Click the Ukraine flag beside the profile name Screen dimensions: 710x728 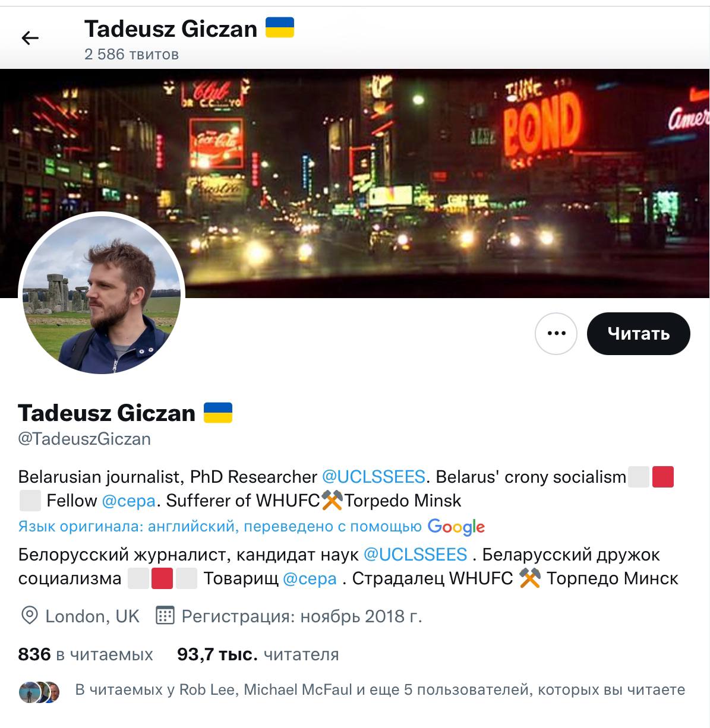click(217, 412)
